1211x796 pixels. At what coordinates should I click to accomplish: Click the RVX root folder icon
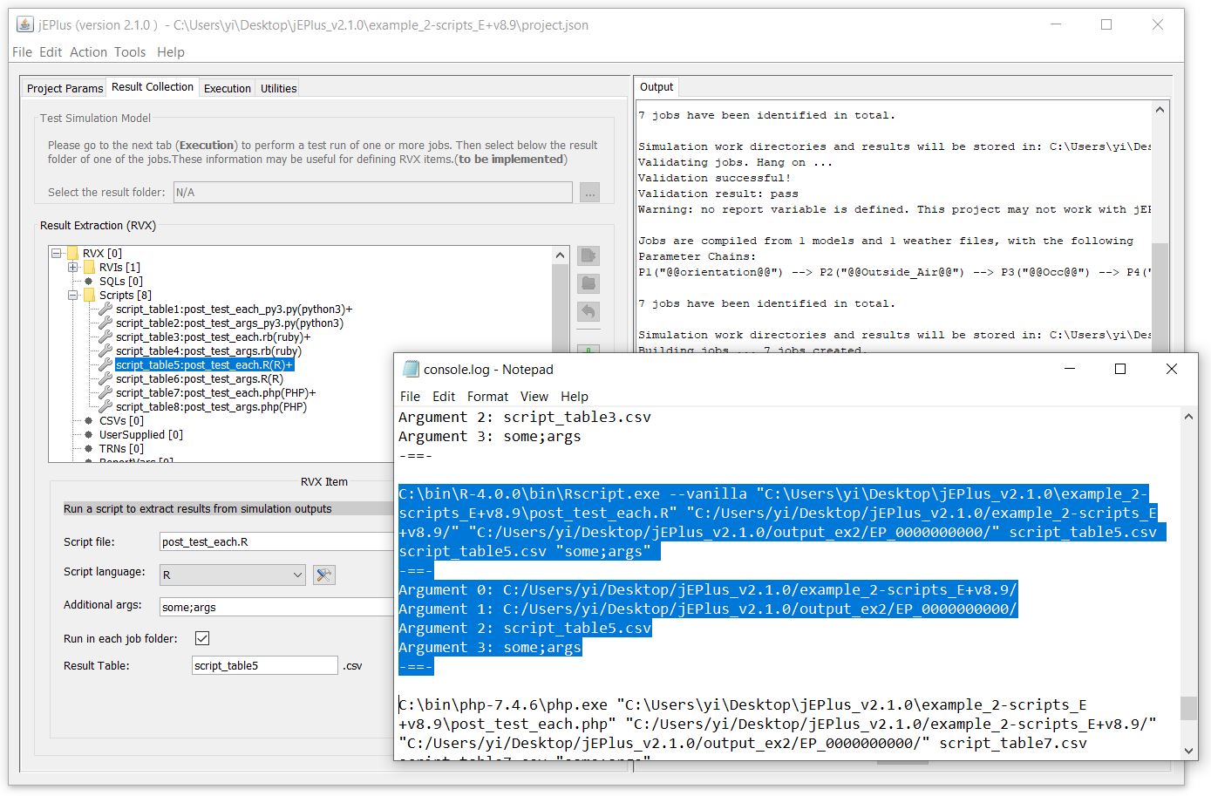72,253
